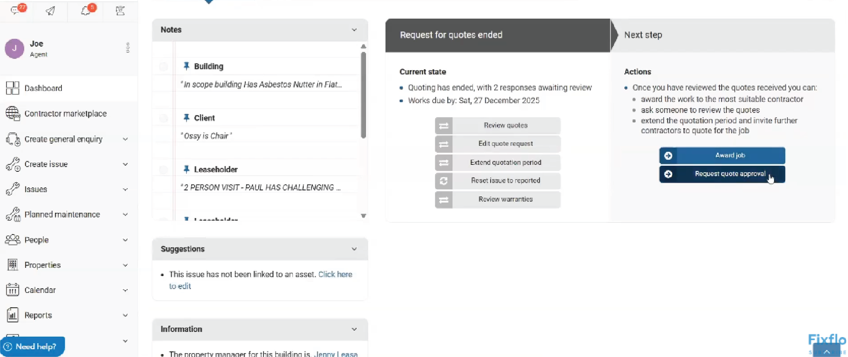Click the Dashboard grid icon

click(x=13, y=88)
